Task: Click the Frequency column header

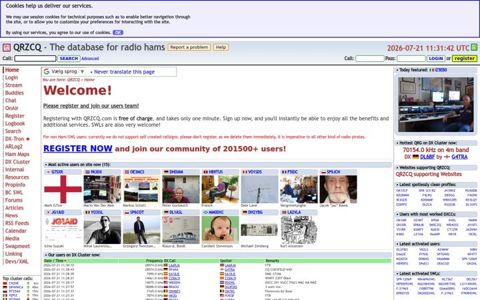Action: tap(154, 261)
